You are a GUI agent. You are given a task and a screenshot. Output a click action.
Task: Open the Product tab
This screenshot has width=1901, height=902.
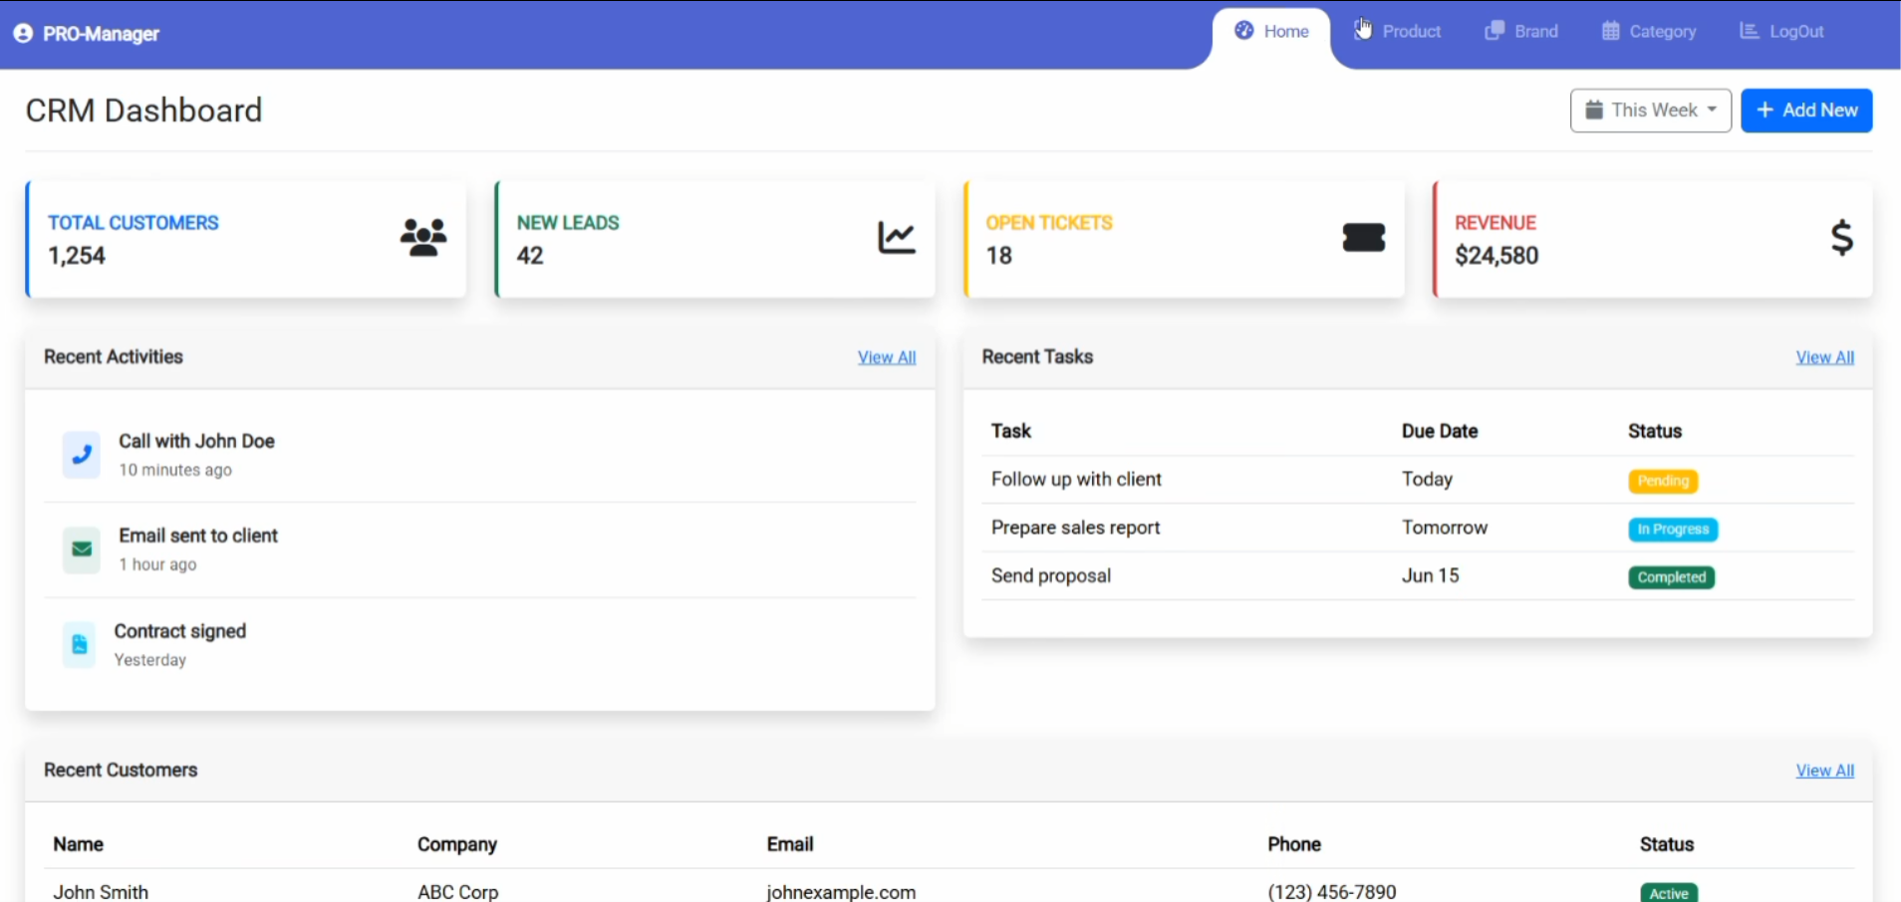(1399, 32)
